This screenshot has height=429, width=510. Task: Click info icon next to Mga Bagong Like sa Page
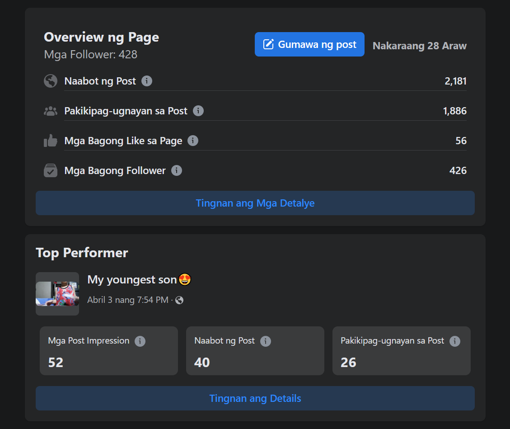tap(193, 141)
